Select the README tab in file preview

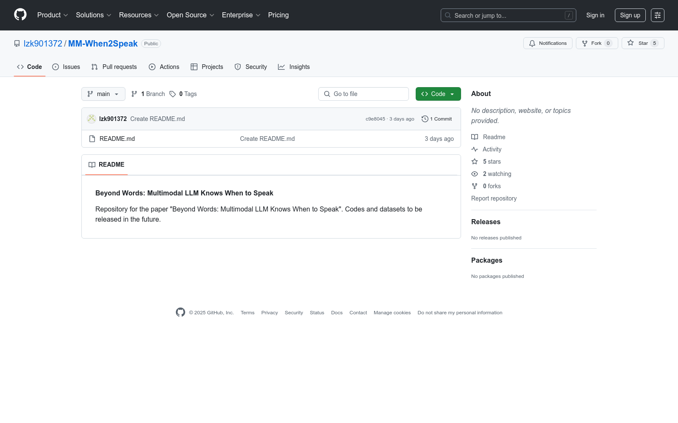(x=106, y=165)
